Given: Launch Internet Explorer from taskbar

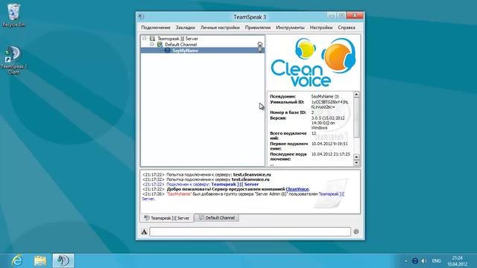Looking at the screenshot, I should tap(17, 261).
